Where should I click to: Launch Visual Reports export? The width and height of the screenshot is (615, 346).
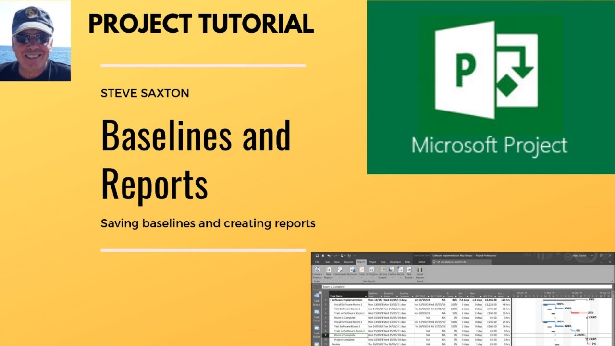click(x=420, y=272)
